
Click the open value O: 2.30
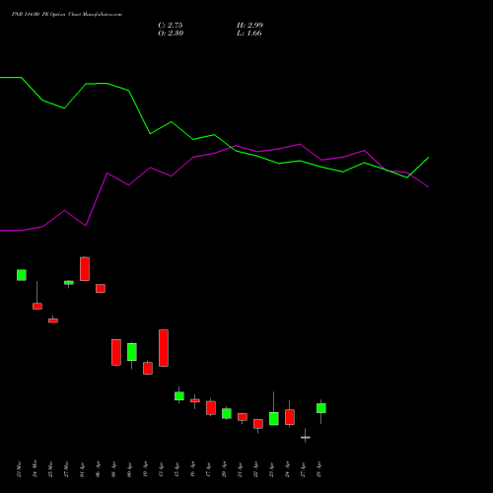[x=171, y=34]
